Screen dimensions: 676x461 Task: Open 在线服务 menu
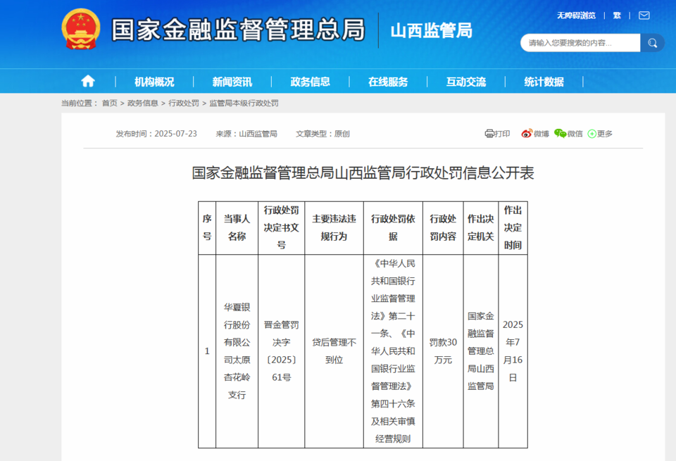388,82
